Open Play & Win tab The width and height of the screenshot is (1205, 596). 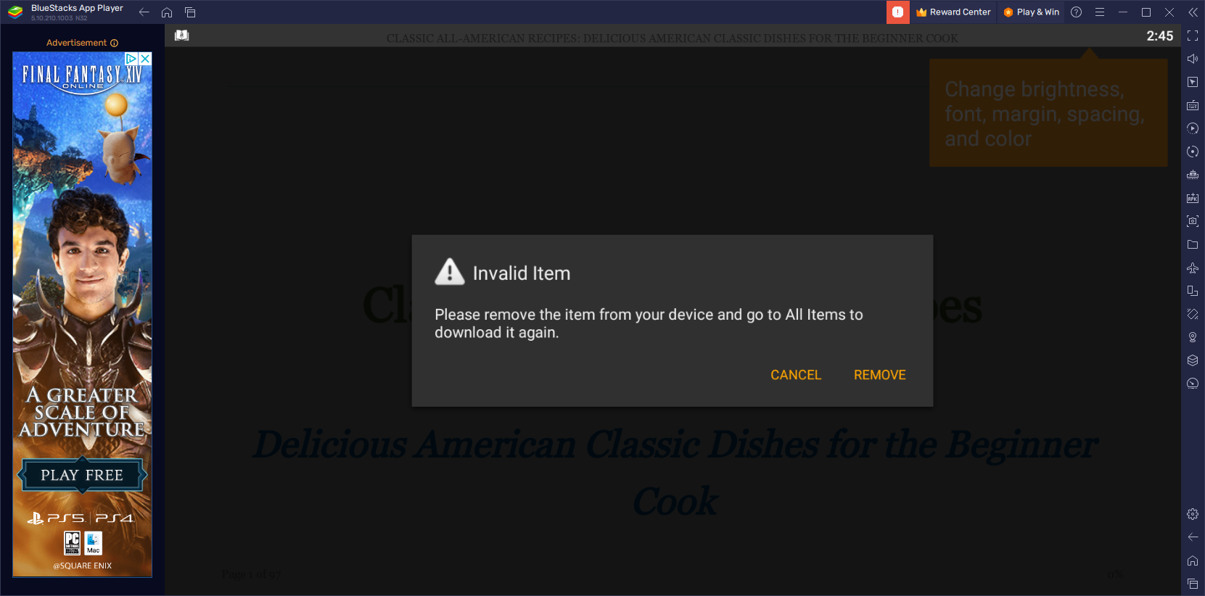[x=1032, y=12]
